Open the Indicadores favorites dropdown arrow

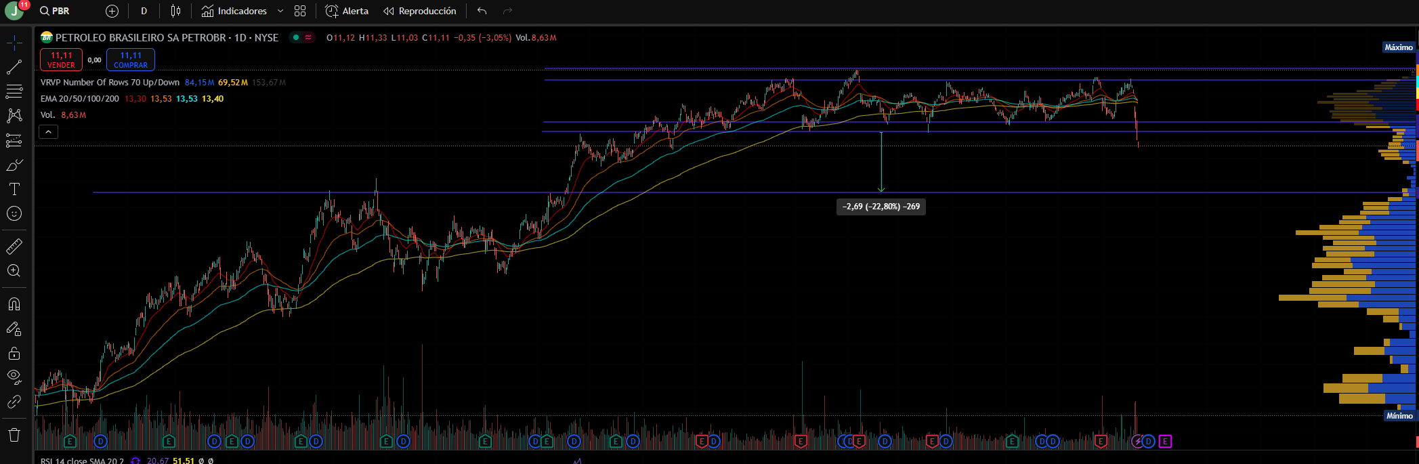(280, 11)
